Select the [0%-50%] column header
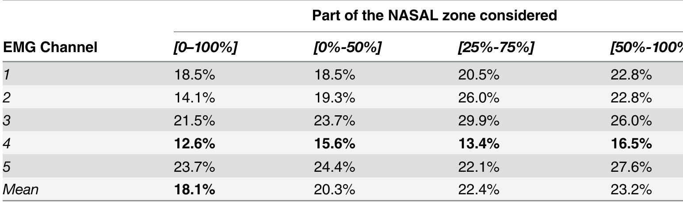Screen dimensions: 683x208 point(347,47)
